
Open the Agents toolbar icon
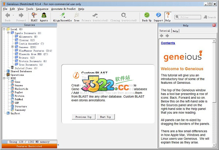(44, 17)
